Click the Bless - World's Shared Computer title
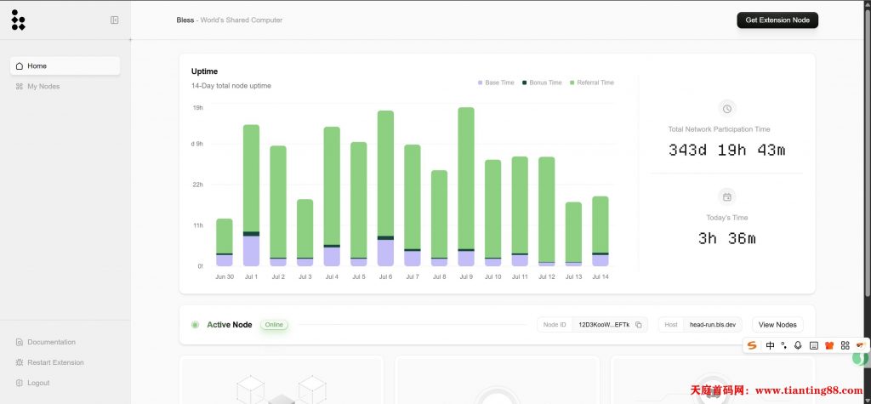Viewport: 871px width, 404px height. (x=230, y=20)
